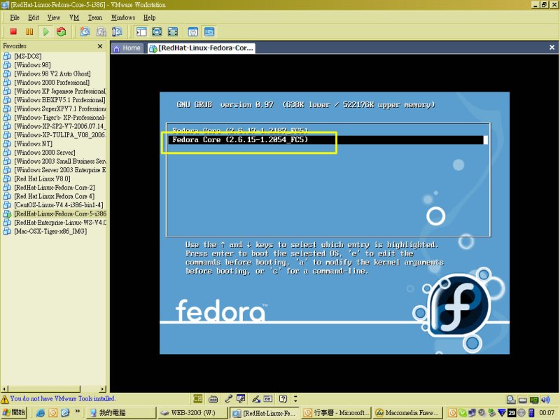
Task: Click the Reset virtual machine icon
Action: point(62,31)
